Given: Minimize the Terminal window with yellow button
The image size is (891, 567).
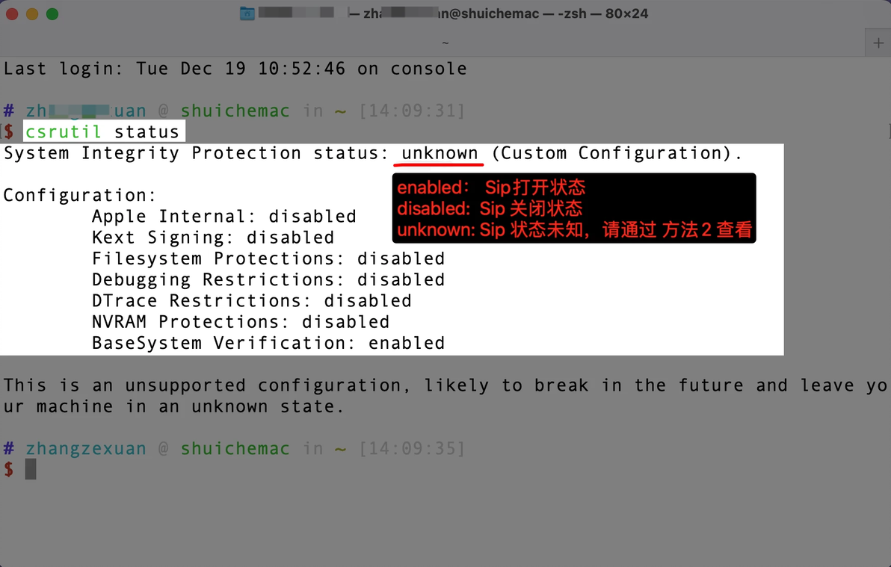Looking at the screenshot, I should coord(32,13).
